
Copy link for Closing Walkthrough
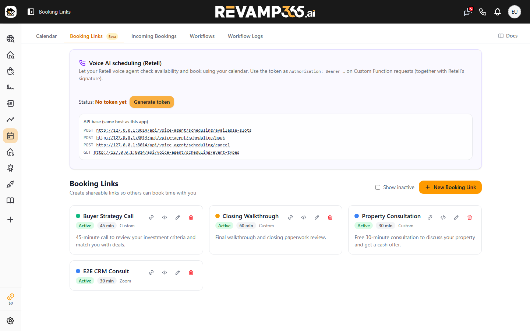[290, 217]
